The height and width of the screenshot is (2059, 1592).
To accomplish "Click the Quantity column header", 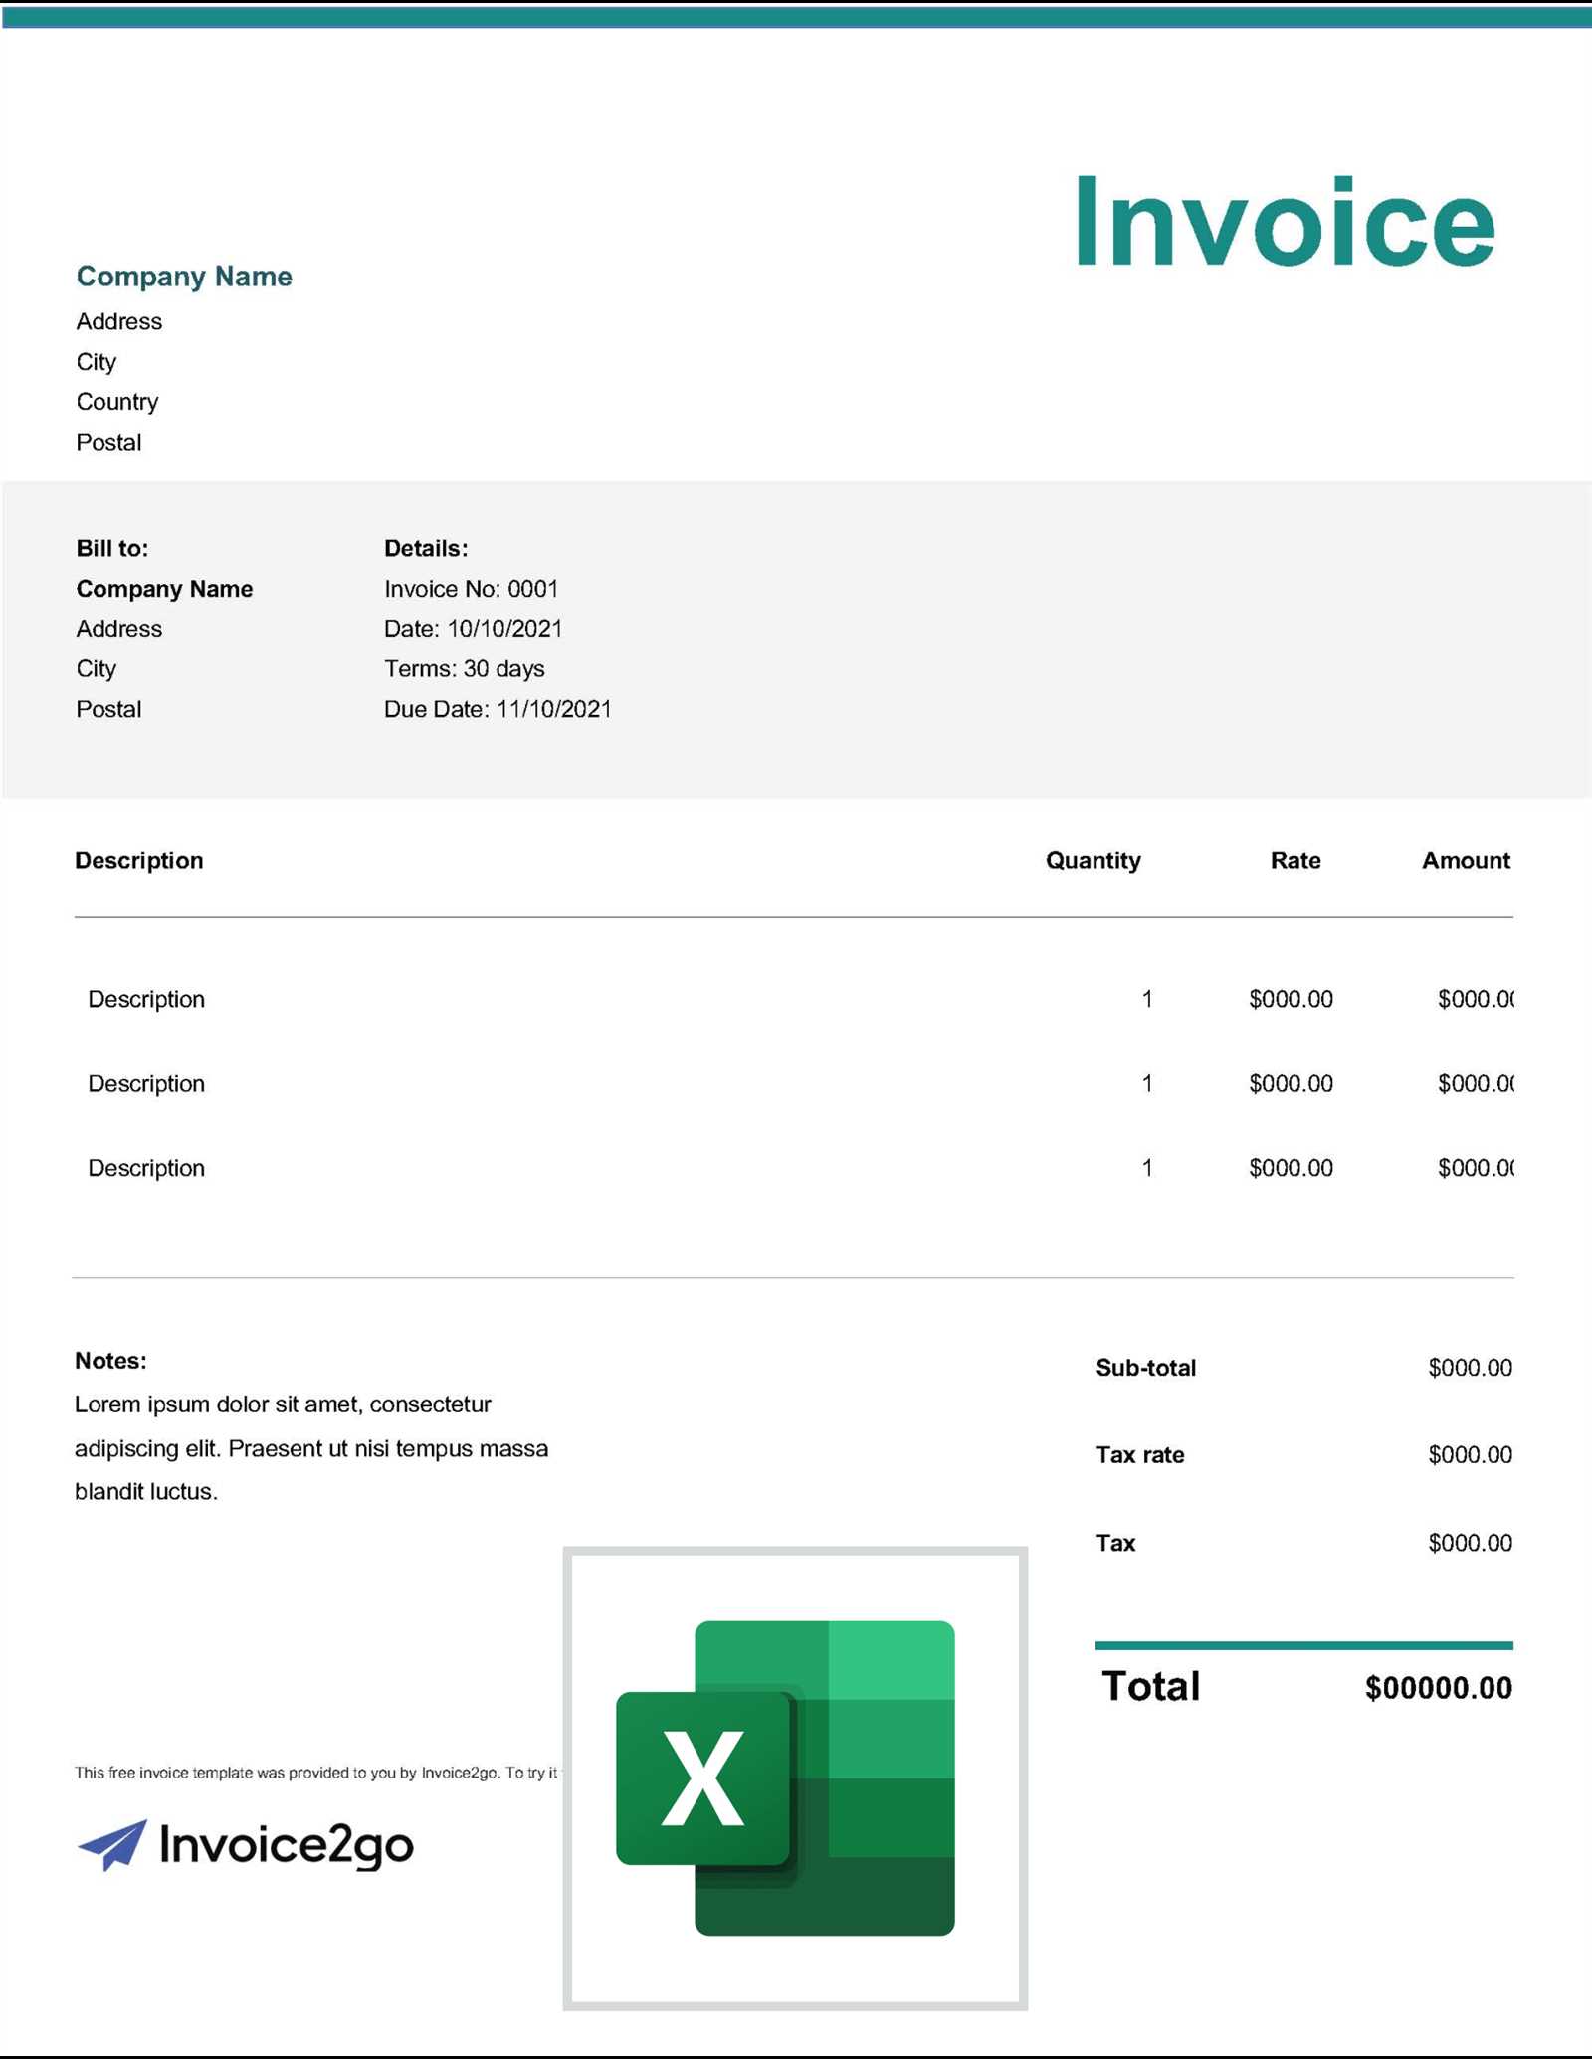I will 1093,861.
